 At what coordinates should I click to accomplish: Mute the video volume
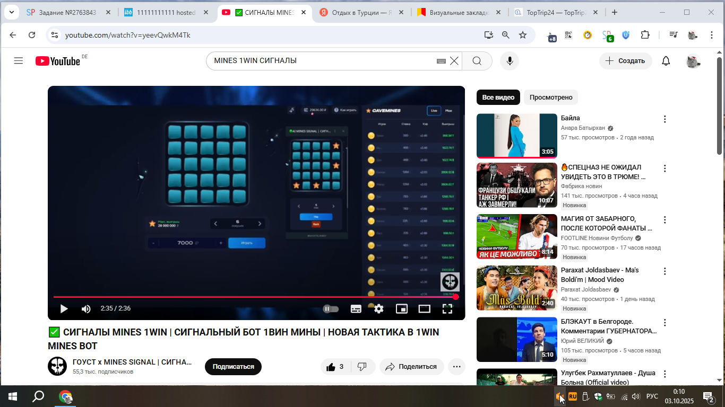tap(86, 308)
